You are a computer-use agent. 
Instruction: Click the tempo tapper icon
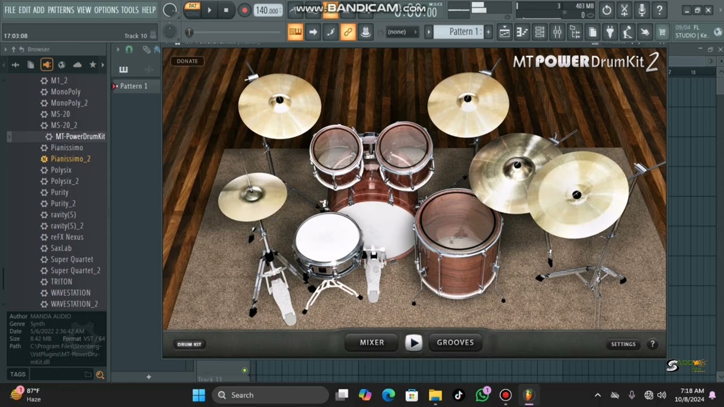627,32
